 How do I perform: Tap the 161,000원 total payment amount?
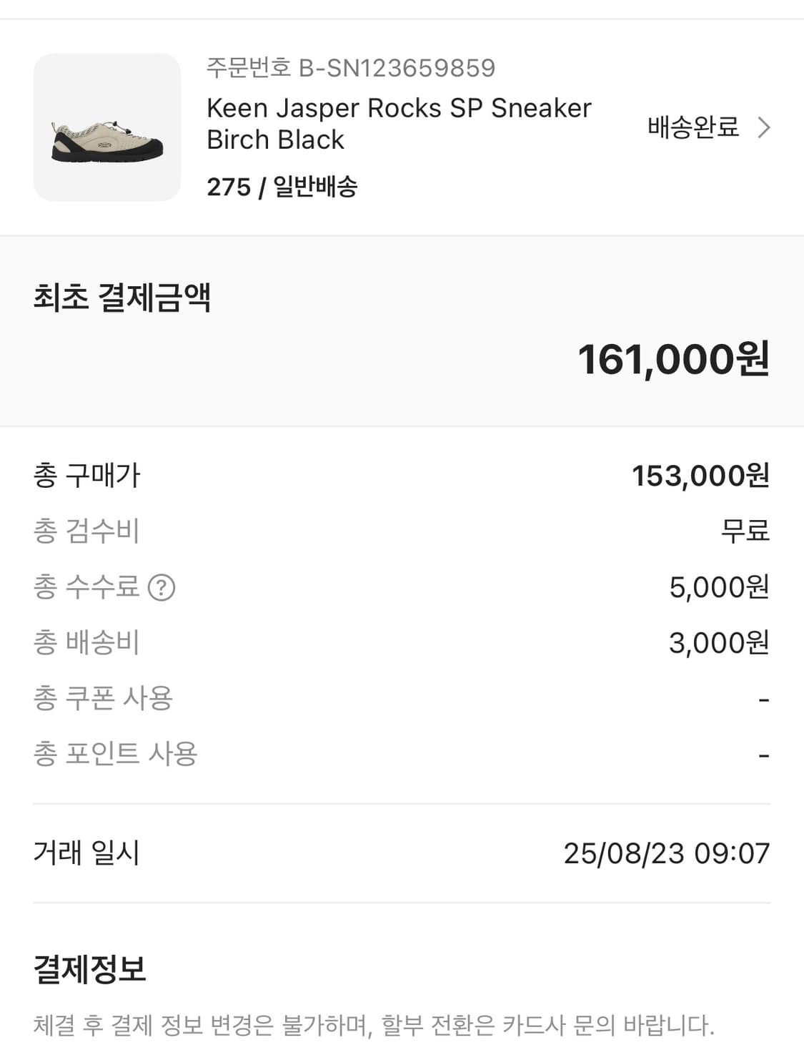coord(673,359)
